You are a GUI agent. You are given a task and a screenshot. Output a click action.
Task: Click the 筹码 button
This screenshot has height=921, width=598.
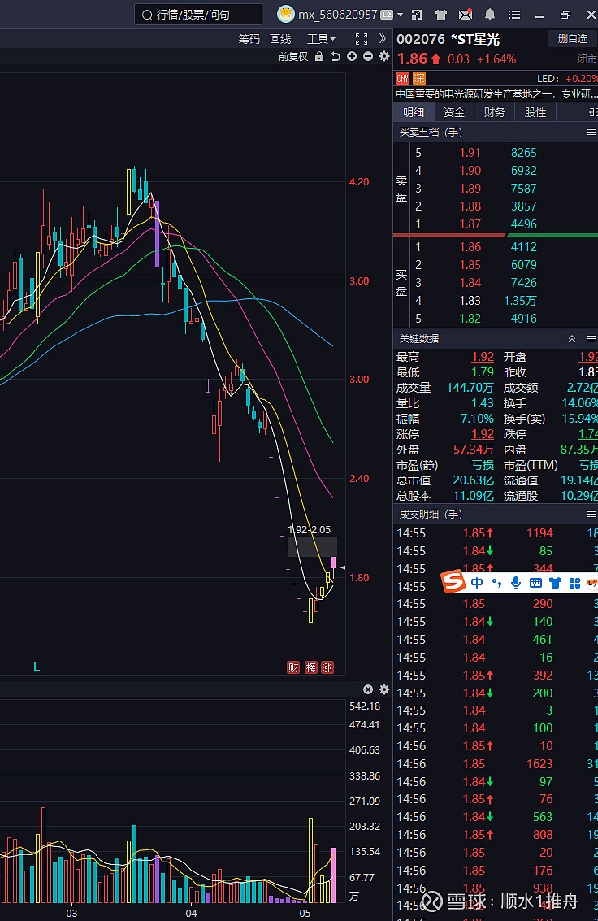click(x=249, y=39)
